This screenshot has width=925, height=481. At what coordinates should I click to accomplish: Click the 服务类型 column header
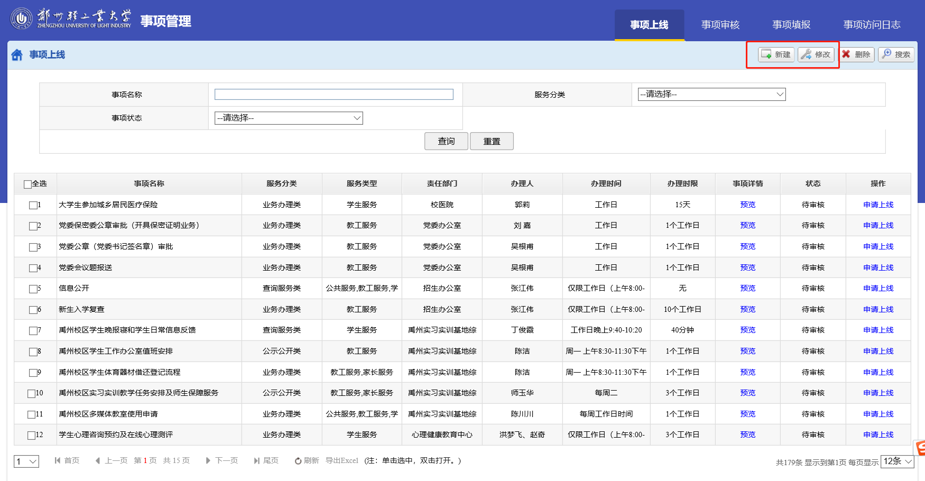tap(362, 183)
